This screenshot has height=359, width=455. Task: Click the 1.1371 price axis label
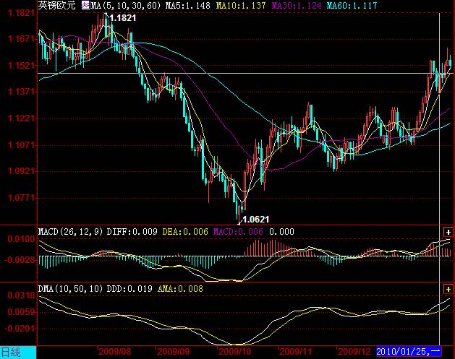pos(21,92)
